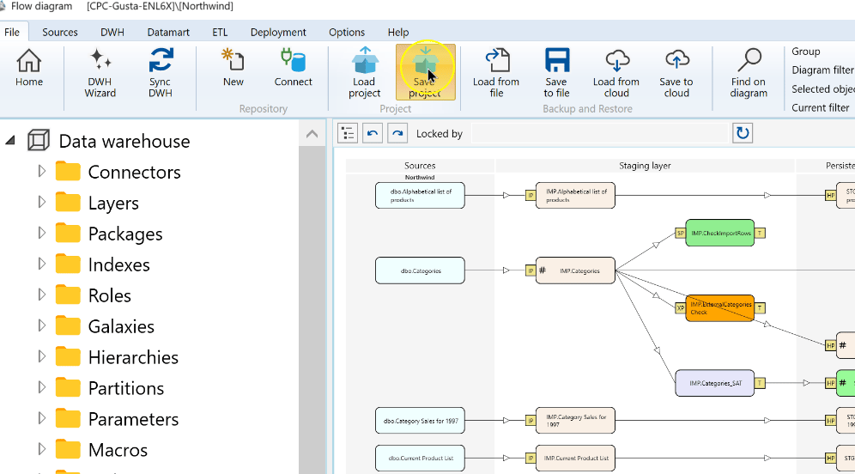Expand the Connectors folder
The height and width of the screenshot is (474, 855).
pos(41,171)
